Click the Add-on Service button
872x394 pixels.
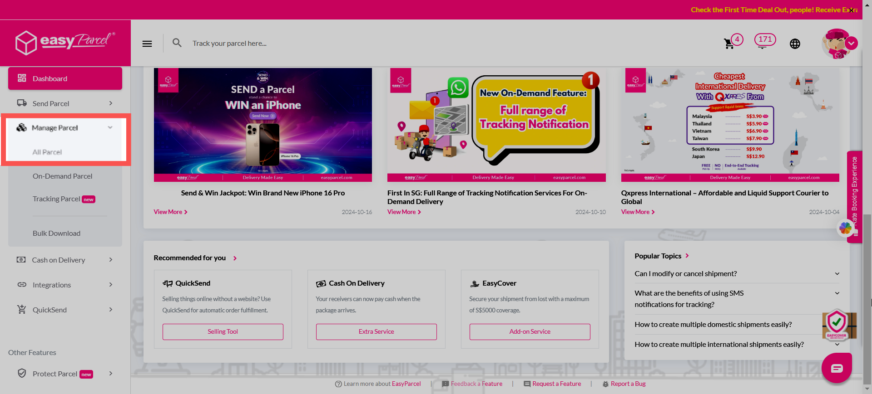pyautogui.click(x=530, y=331)
